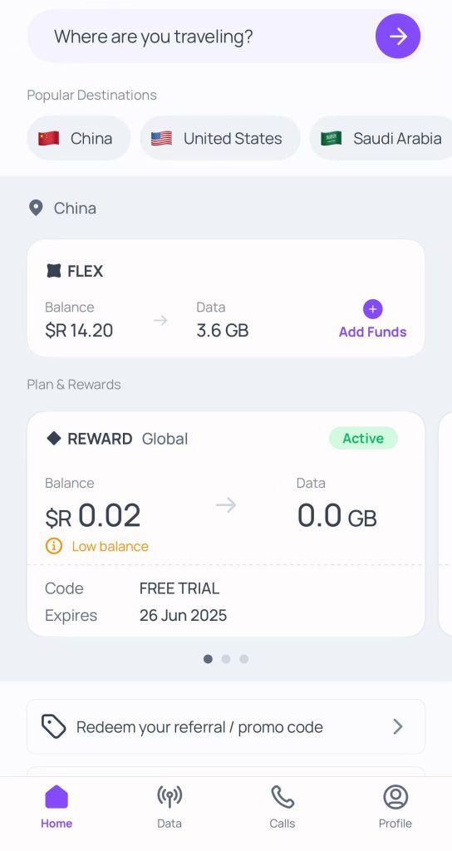The height and width of the screenshot is (851, 452).
Task: Tap the REWARD diamond icon
Action: (54, 438)
